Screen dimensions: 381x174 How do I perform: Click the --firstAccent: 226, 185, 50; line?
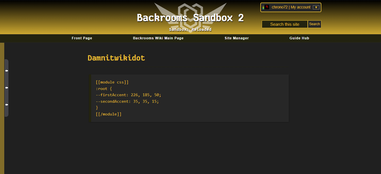click(x=129, y=95)
